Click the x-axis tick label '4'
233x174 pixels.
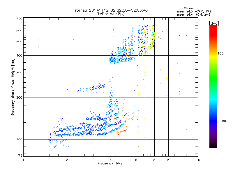click(x=111, y=160)
